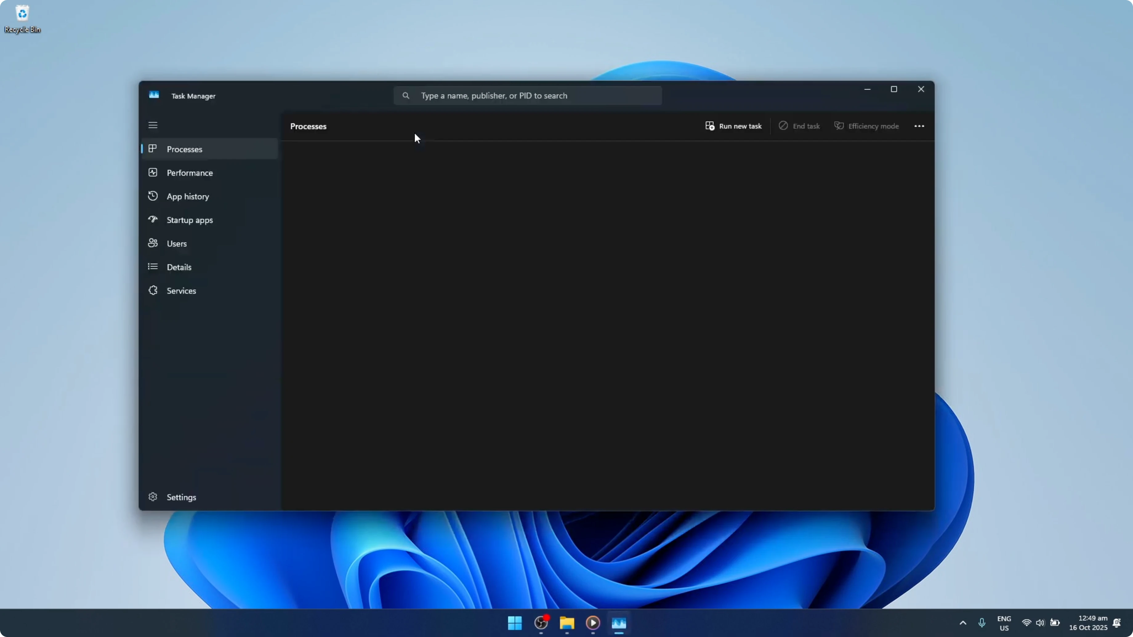Image resolution: width=1133 pixels, height=637 pixels.
Task: Open Task Manager Settings
Action: point(209,497)
